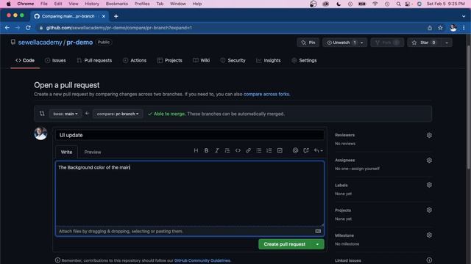Screen dimensions: 471x264
Task: Open Chrome profile avatar
Action: coord(453,28)
